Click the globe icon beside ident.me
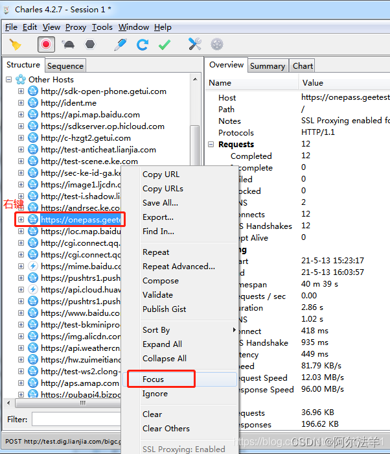 [33, 102]
